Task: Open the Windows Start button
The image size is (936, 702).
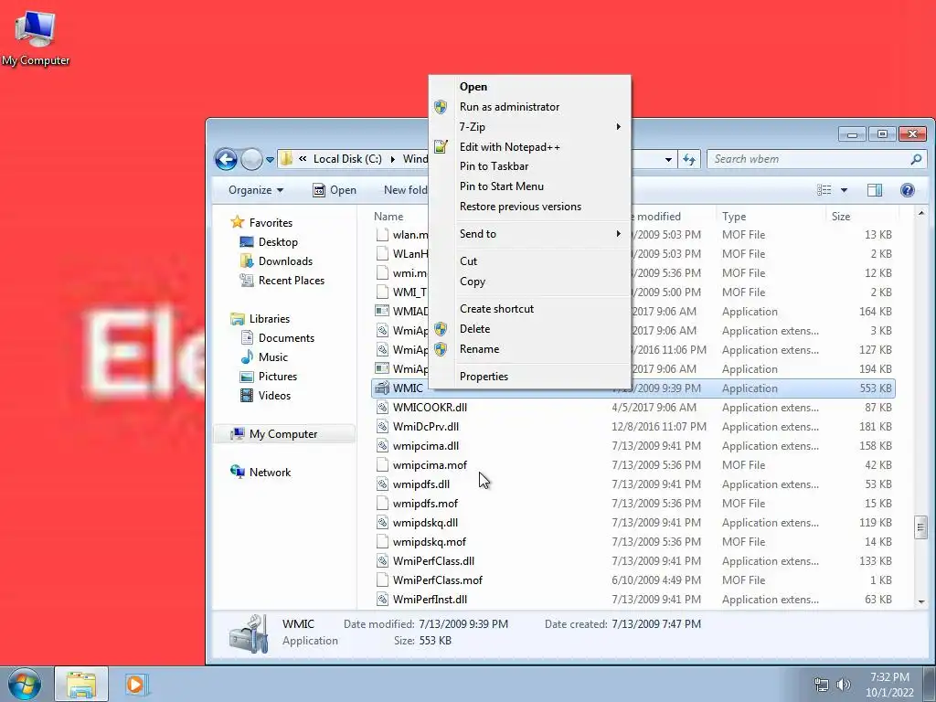Action: (x=25, y=684)
